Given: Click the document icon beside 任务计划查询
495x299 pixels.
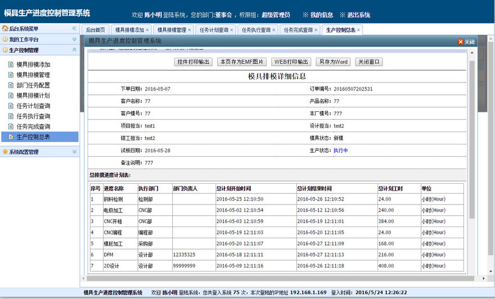Looking at the screenshot, I should coord(11,106).
